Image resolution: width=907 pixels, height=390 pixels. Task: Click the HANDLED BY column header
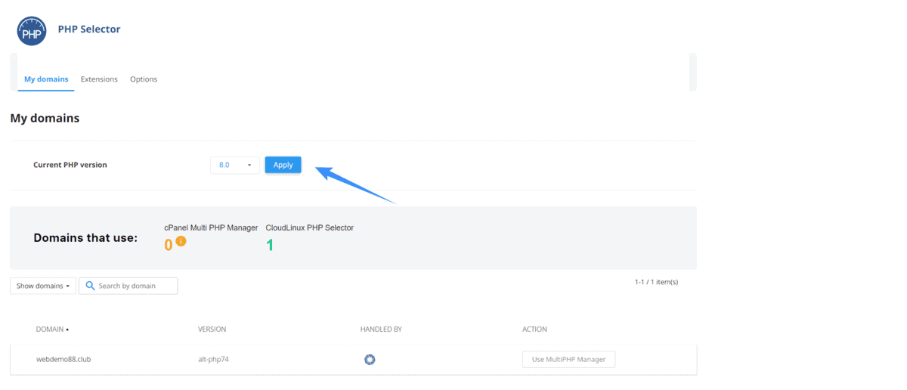[x=381, y=330]
